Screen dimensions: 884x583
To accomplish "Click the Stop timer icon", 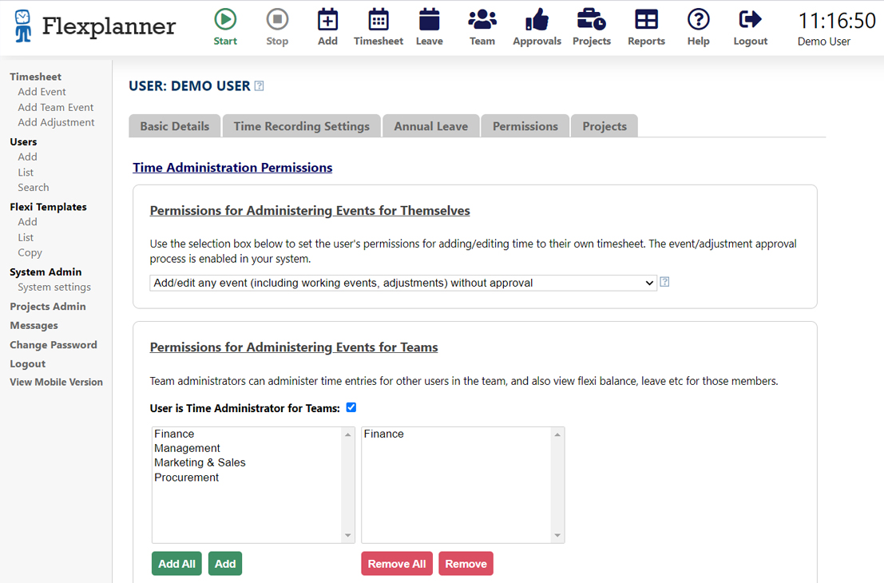I will tap(277, 19).
